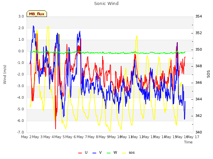Image resolution: width=213 pixels, height=159 pixels.
Task: Toggle the U series legend entry
Action: pos(83,153)
